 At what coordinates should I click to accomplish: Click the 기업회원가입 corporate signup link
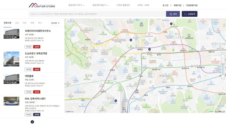[192, 5]
